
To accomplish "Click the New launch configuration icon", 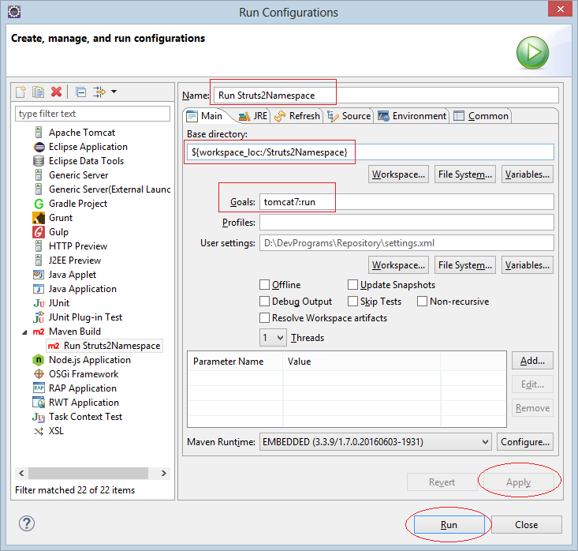I will tap(21, 92).
